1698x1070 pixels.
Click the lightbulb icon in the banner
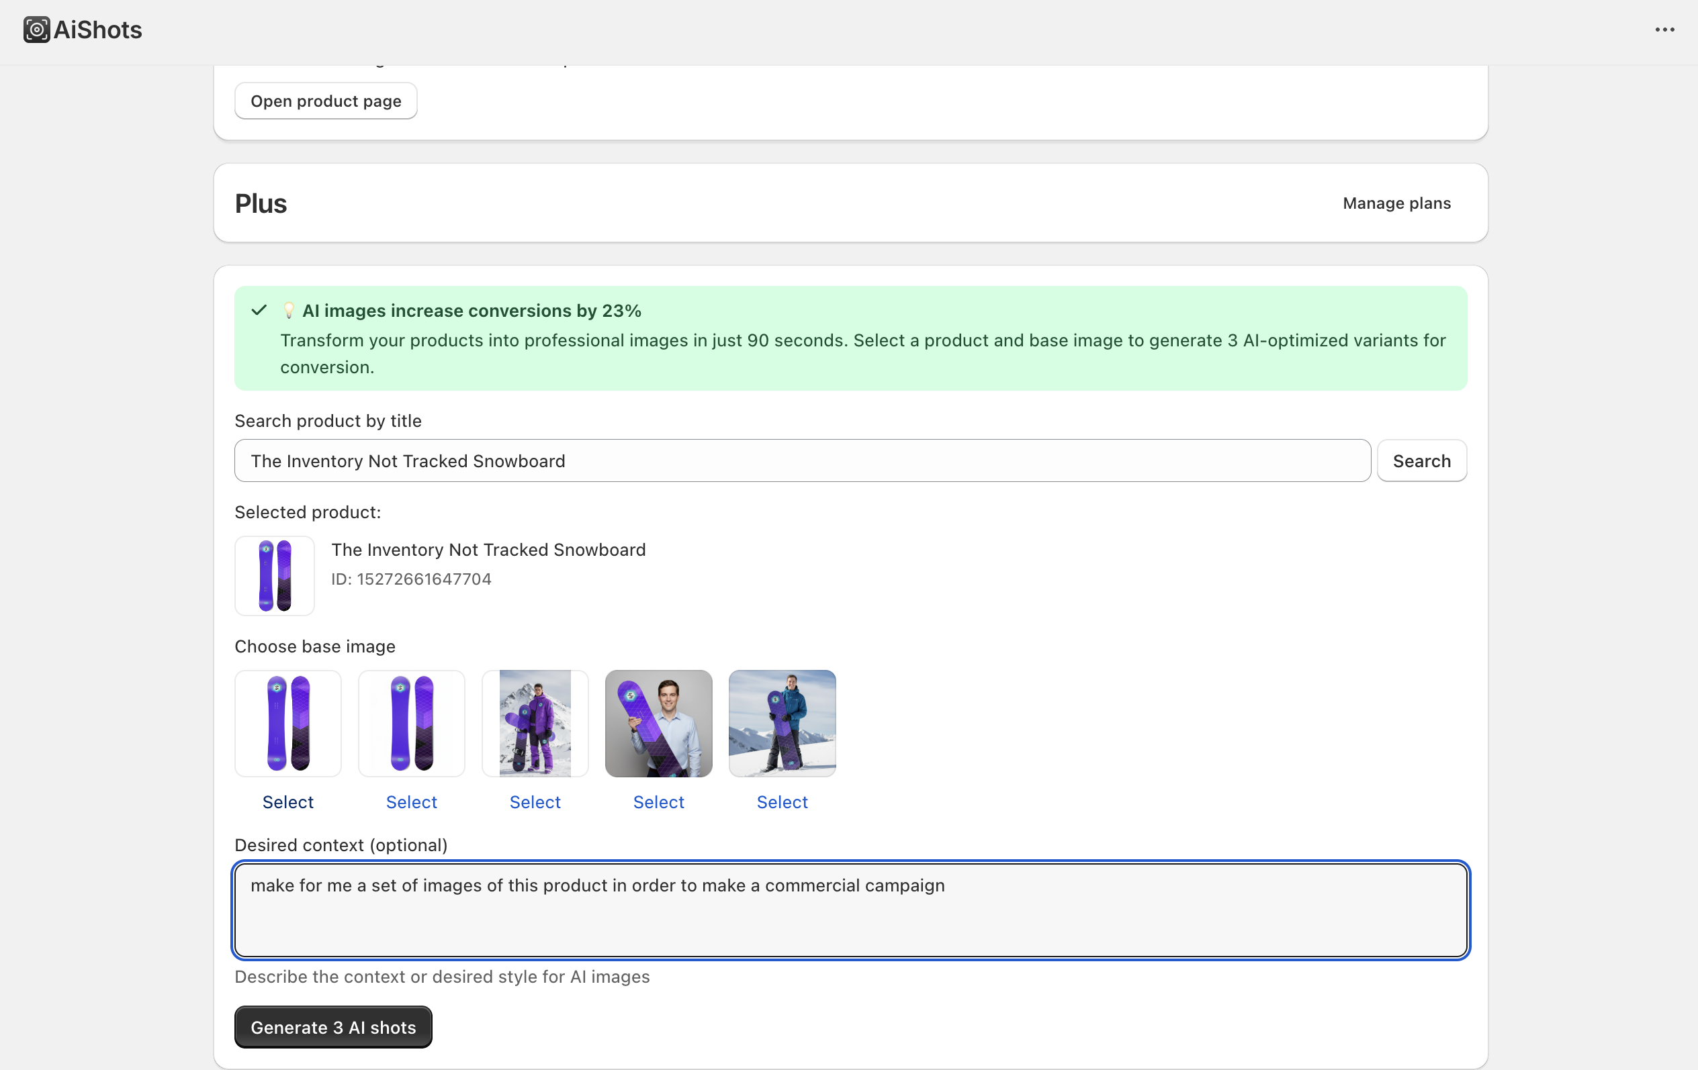(x=288, y=311)
